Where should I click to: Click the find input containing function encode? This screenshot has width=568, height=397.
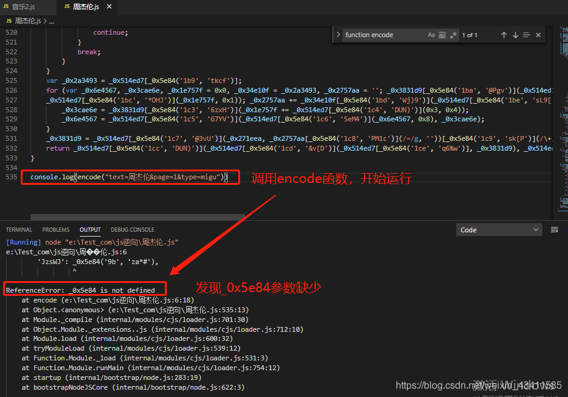(384, 35)
